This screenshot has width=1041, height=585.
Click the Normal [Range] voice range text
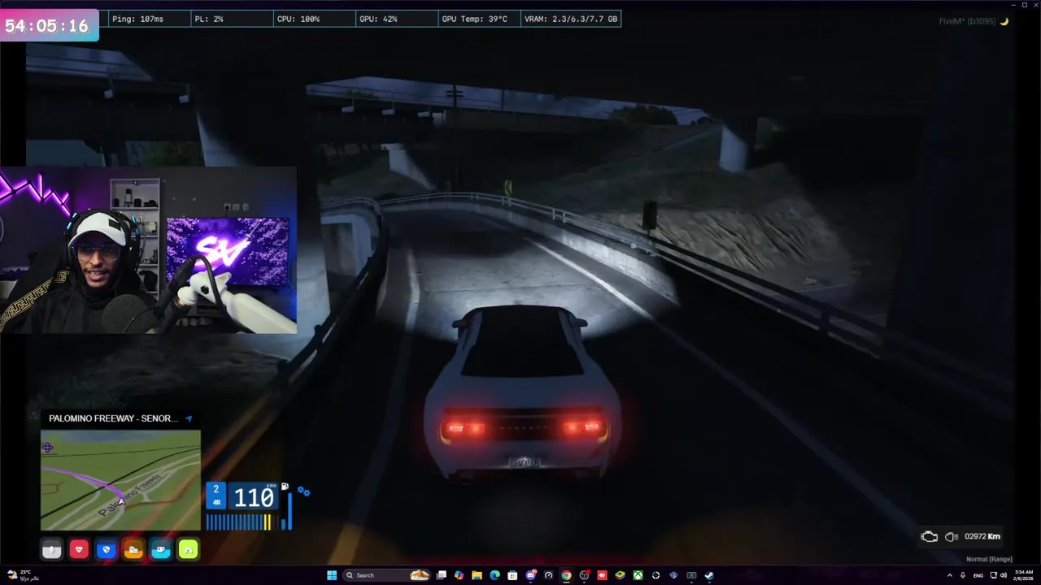(x=989, y=559)
